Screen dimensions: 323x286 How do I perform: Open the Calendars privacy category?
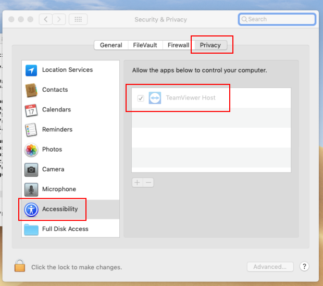(x=56, y=110)
